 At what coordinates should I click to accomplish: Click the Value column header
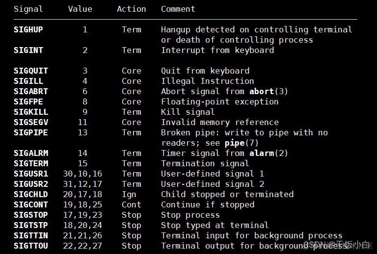point(80,9)
